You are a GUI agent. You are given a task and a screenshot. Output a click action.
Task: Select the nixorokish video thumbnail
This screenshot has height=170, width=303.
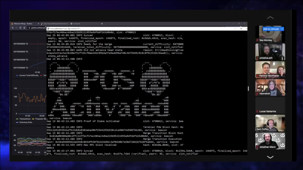pyautogui.click(x=270, y=87)
